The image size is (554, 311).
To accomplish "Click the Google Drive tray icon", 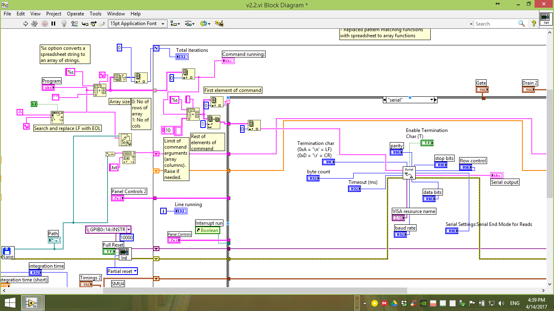I will coord(394,303).
